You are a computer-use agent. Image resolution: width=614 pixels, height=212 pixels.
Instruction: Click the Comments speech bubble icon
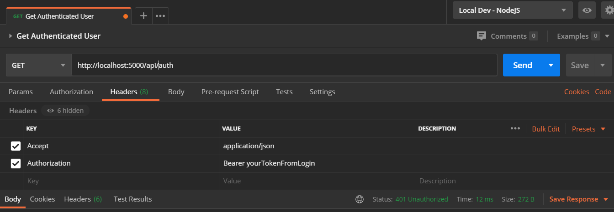pyautogui.click(x=481, y=36)
